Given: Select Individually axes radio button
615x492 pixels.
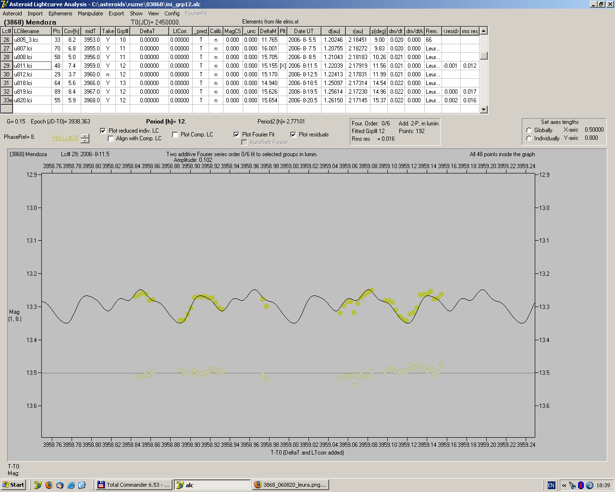Looking at the screenshot, I should click(x=529, y=138).
